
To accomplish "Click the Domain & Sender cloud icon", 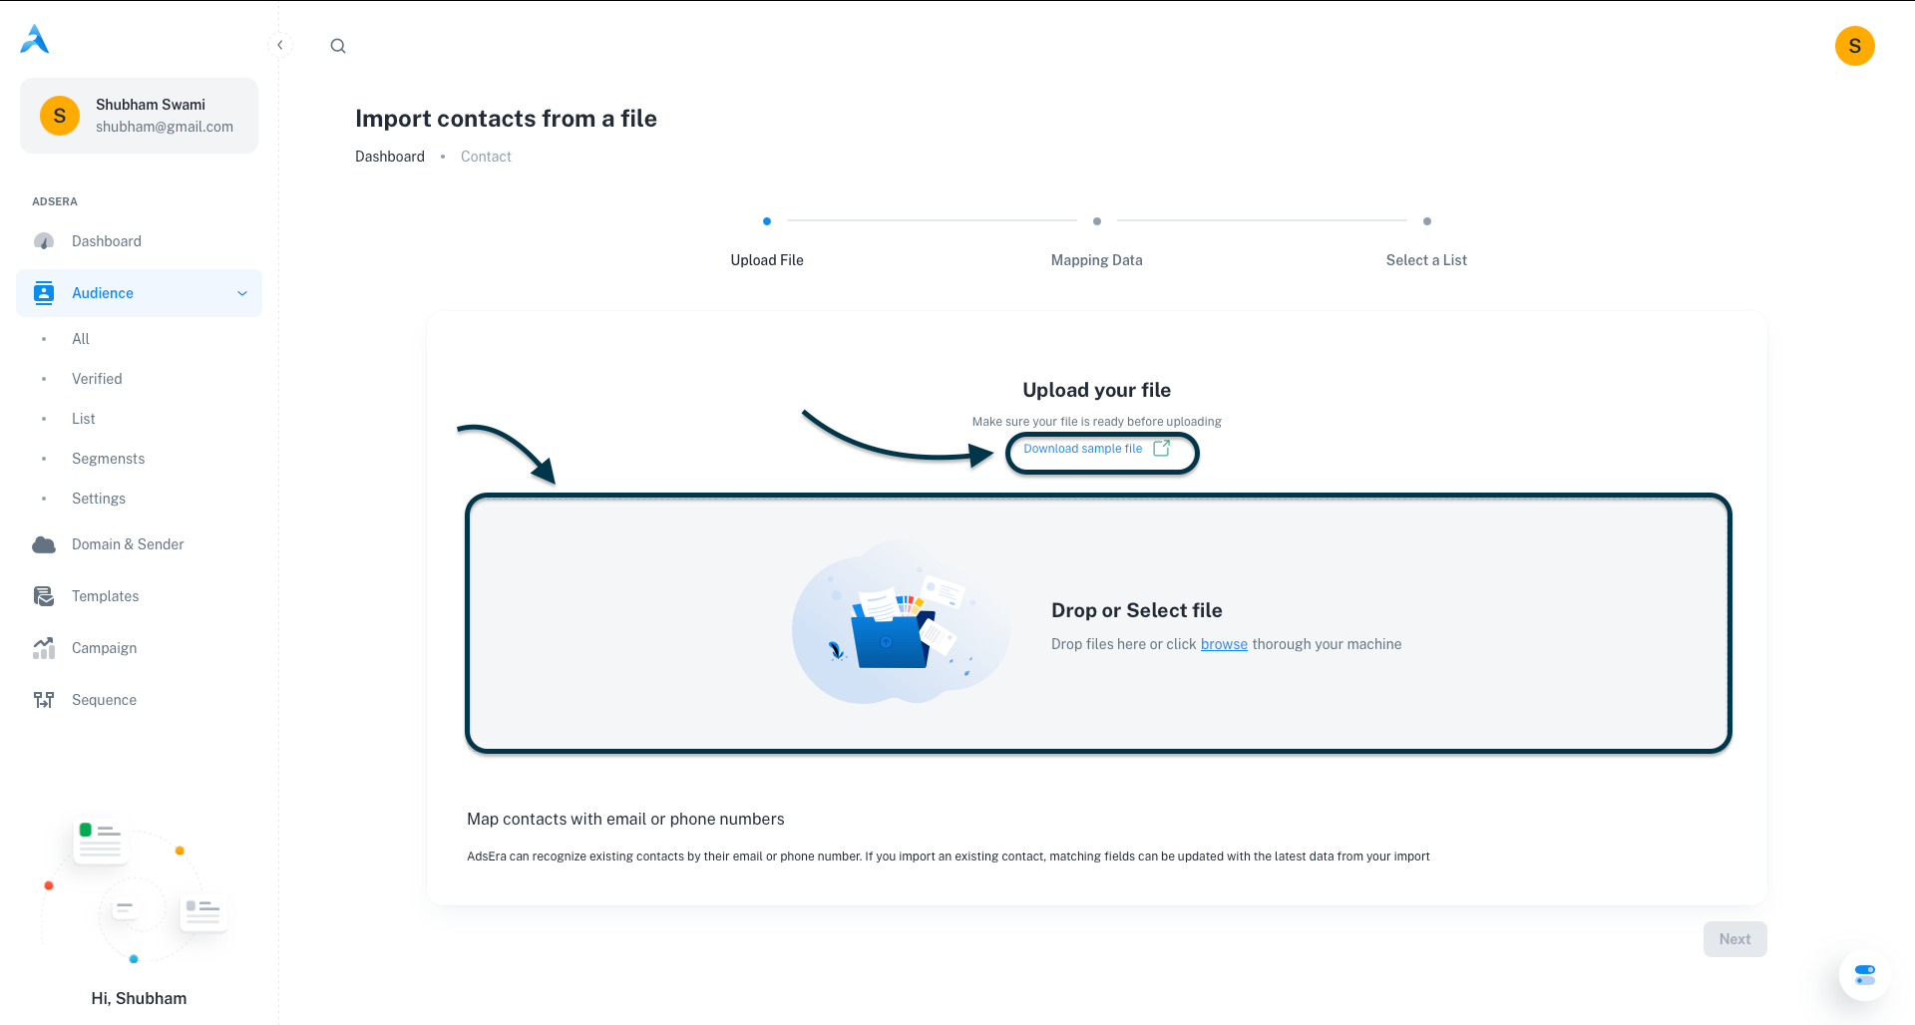I will (x=44, y=544).
